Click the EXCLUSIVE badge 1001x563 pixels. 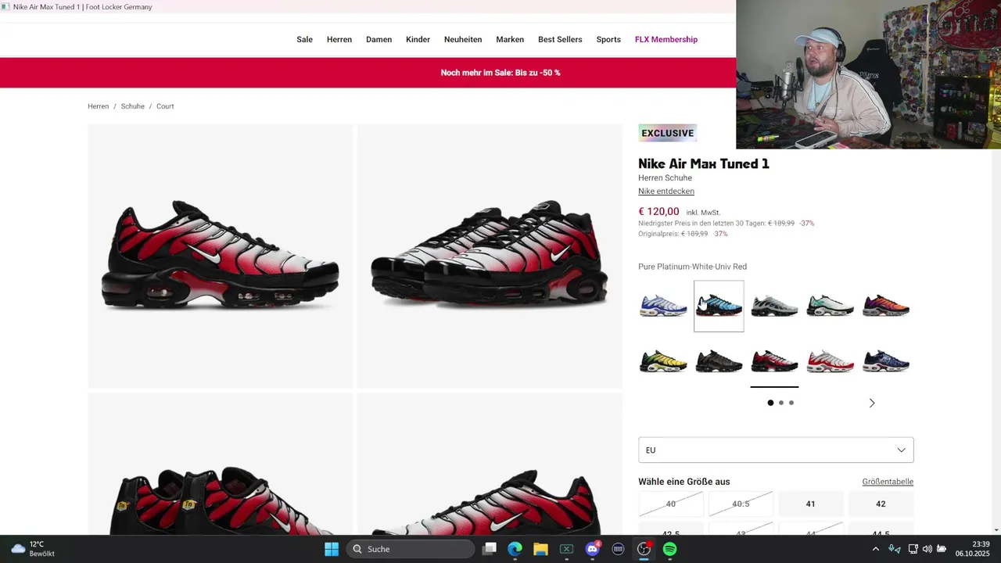pyautogui.click(x=668, y=133)
